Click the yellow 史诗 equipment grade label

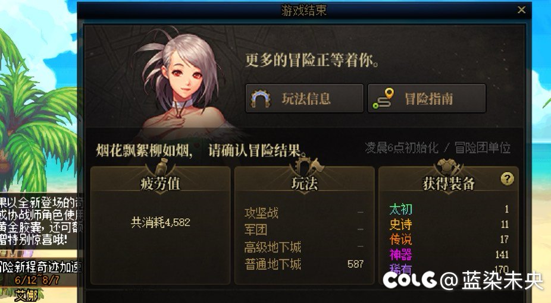click(400, 225)
